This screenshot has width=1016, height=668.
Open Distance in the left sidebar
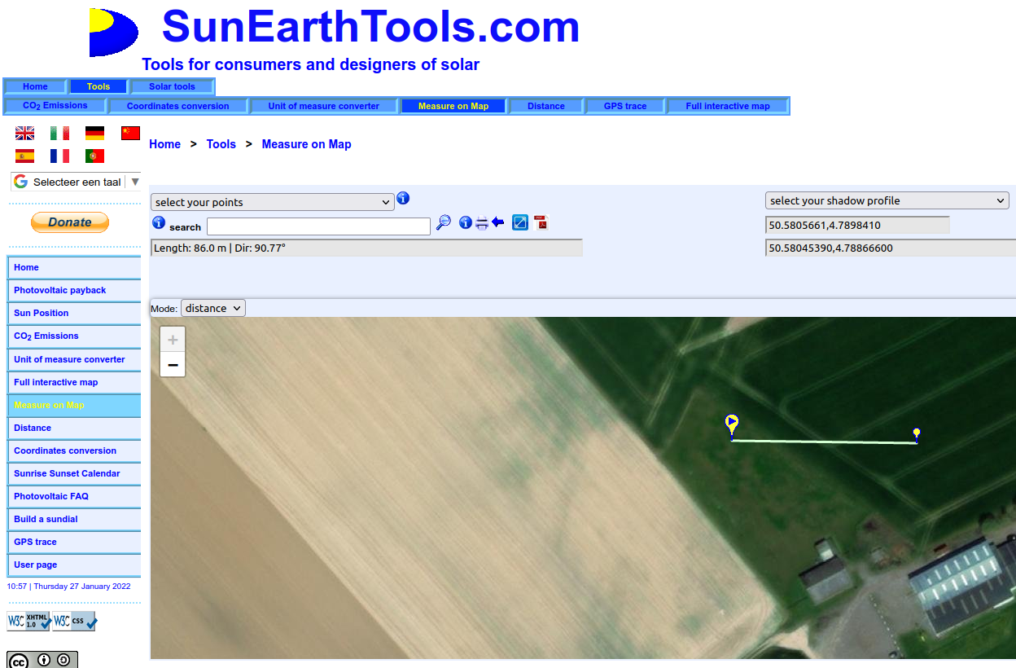pyautogui.click(x=74, y=428)
